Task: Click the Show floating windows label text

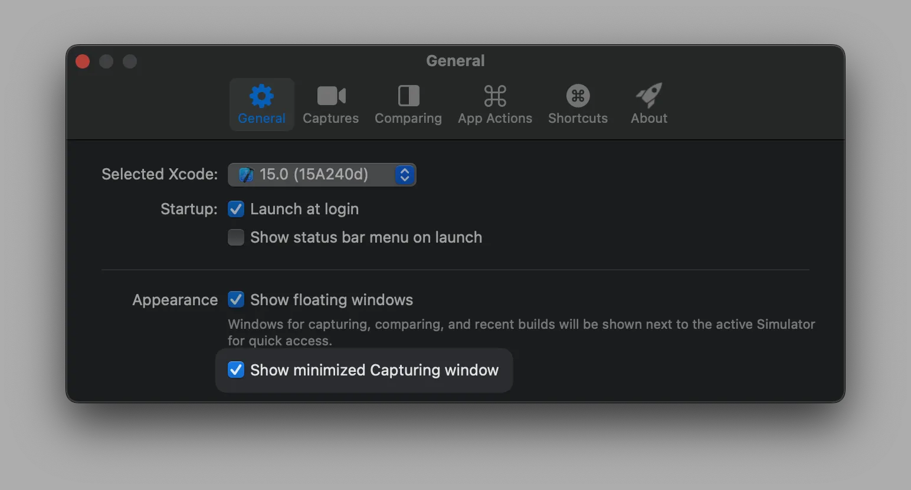Action: coord(332,300)
